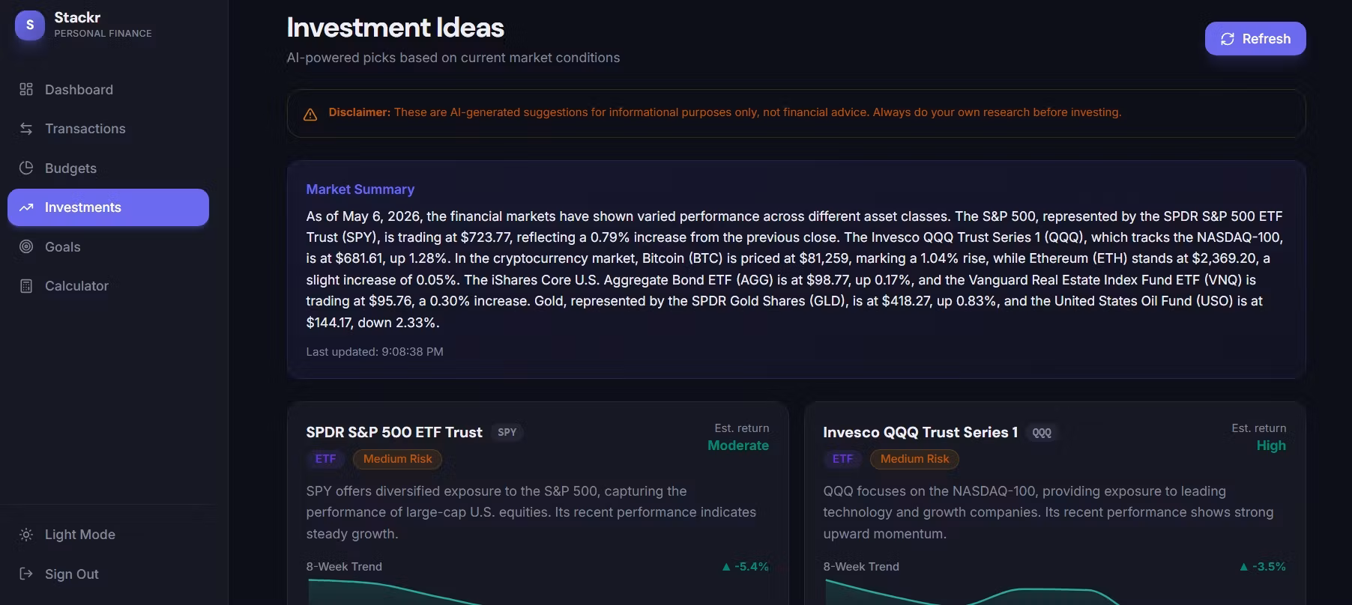The height and width of the screenshot is (605, 1352).
Task: Click the Dashboard grid icon
Action: [26, 90]
